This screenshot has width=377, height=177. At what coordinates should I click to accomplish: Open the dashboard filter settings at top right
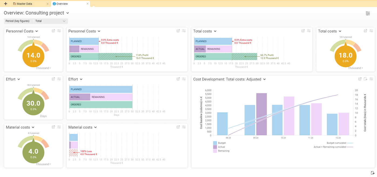pos(368,13)
